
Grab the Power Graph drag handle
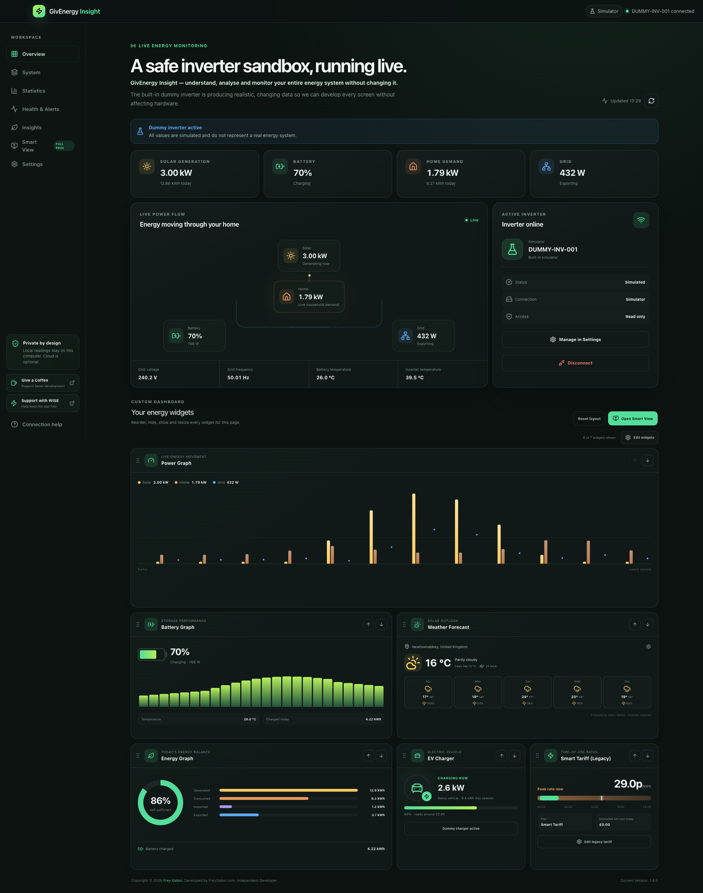[138, 460]
